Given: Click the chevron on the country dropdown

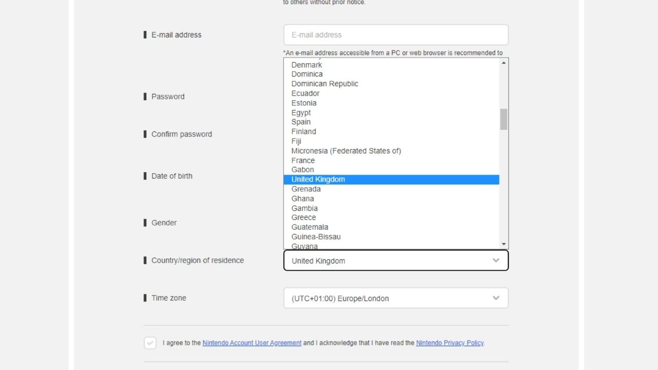Looking at the screenshot, I should [496, 261].
